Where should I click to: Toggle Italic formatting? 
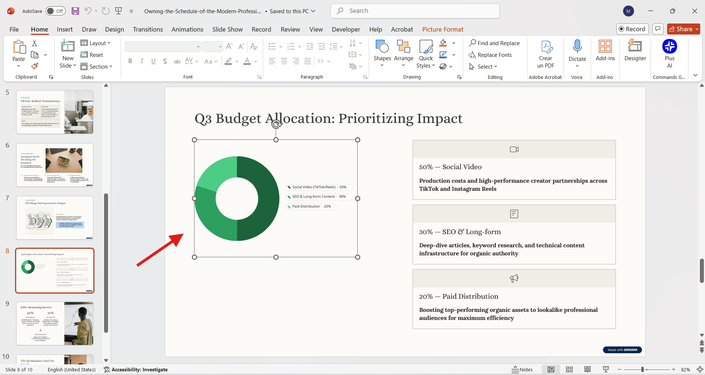click(x=142, y=61)
